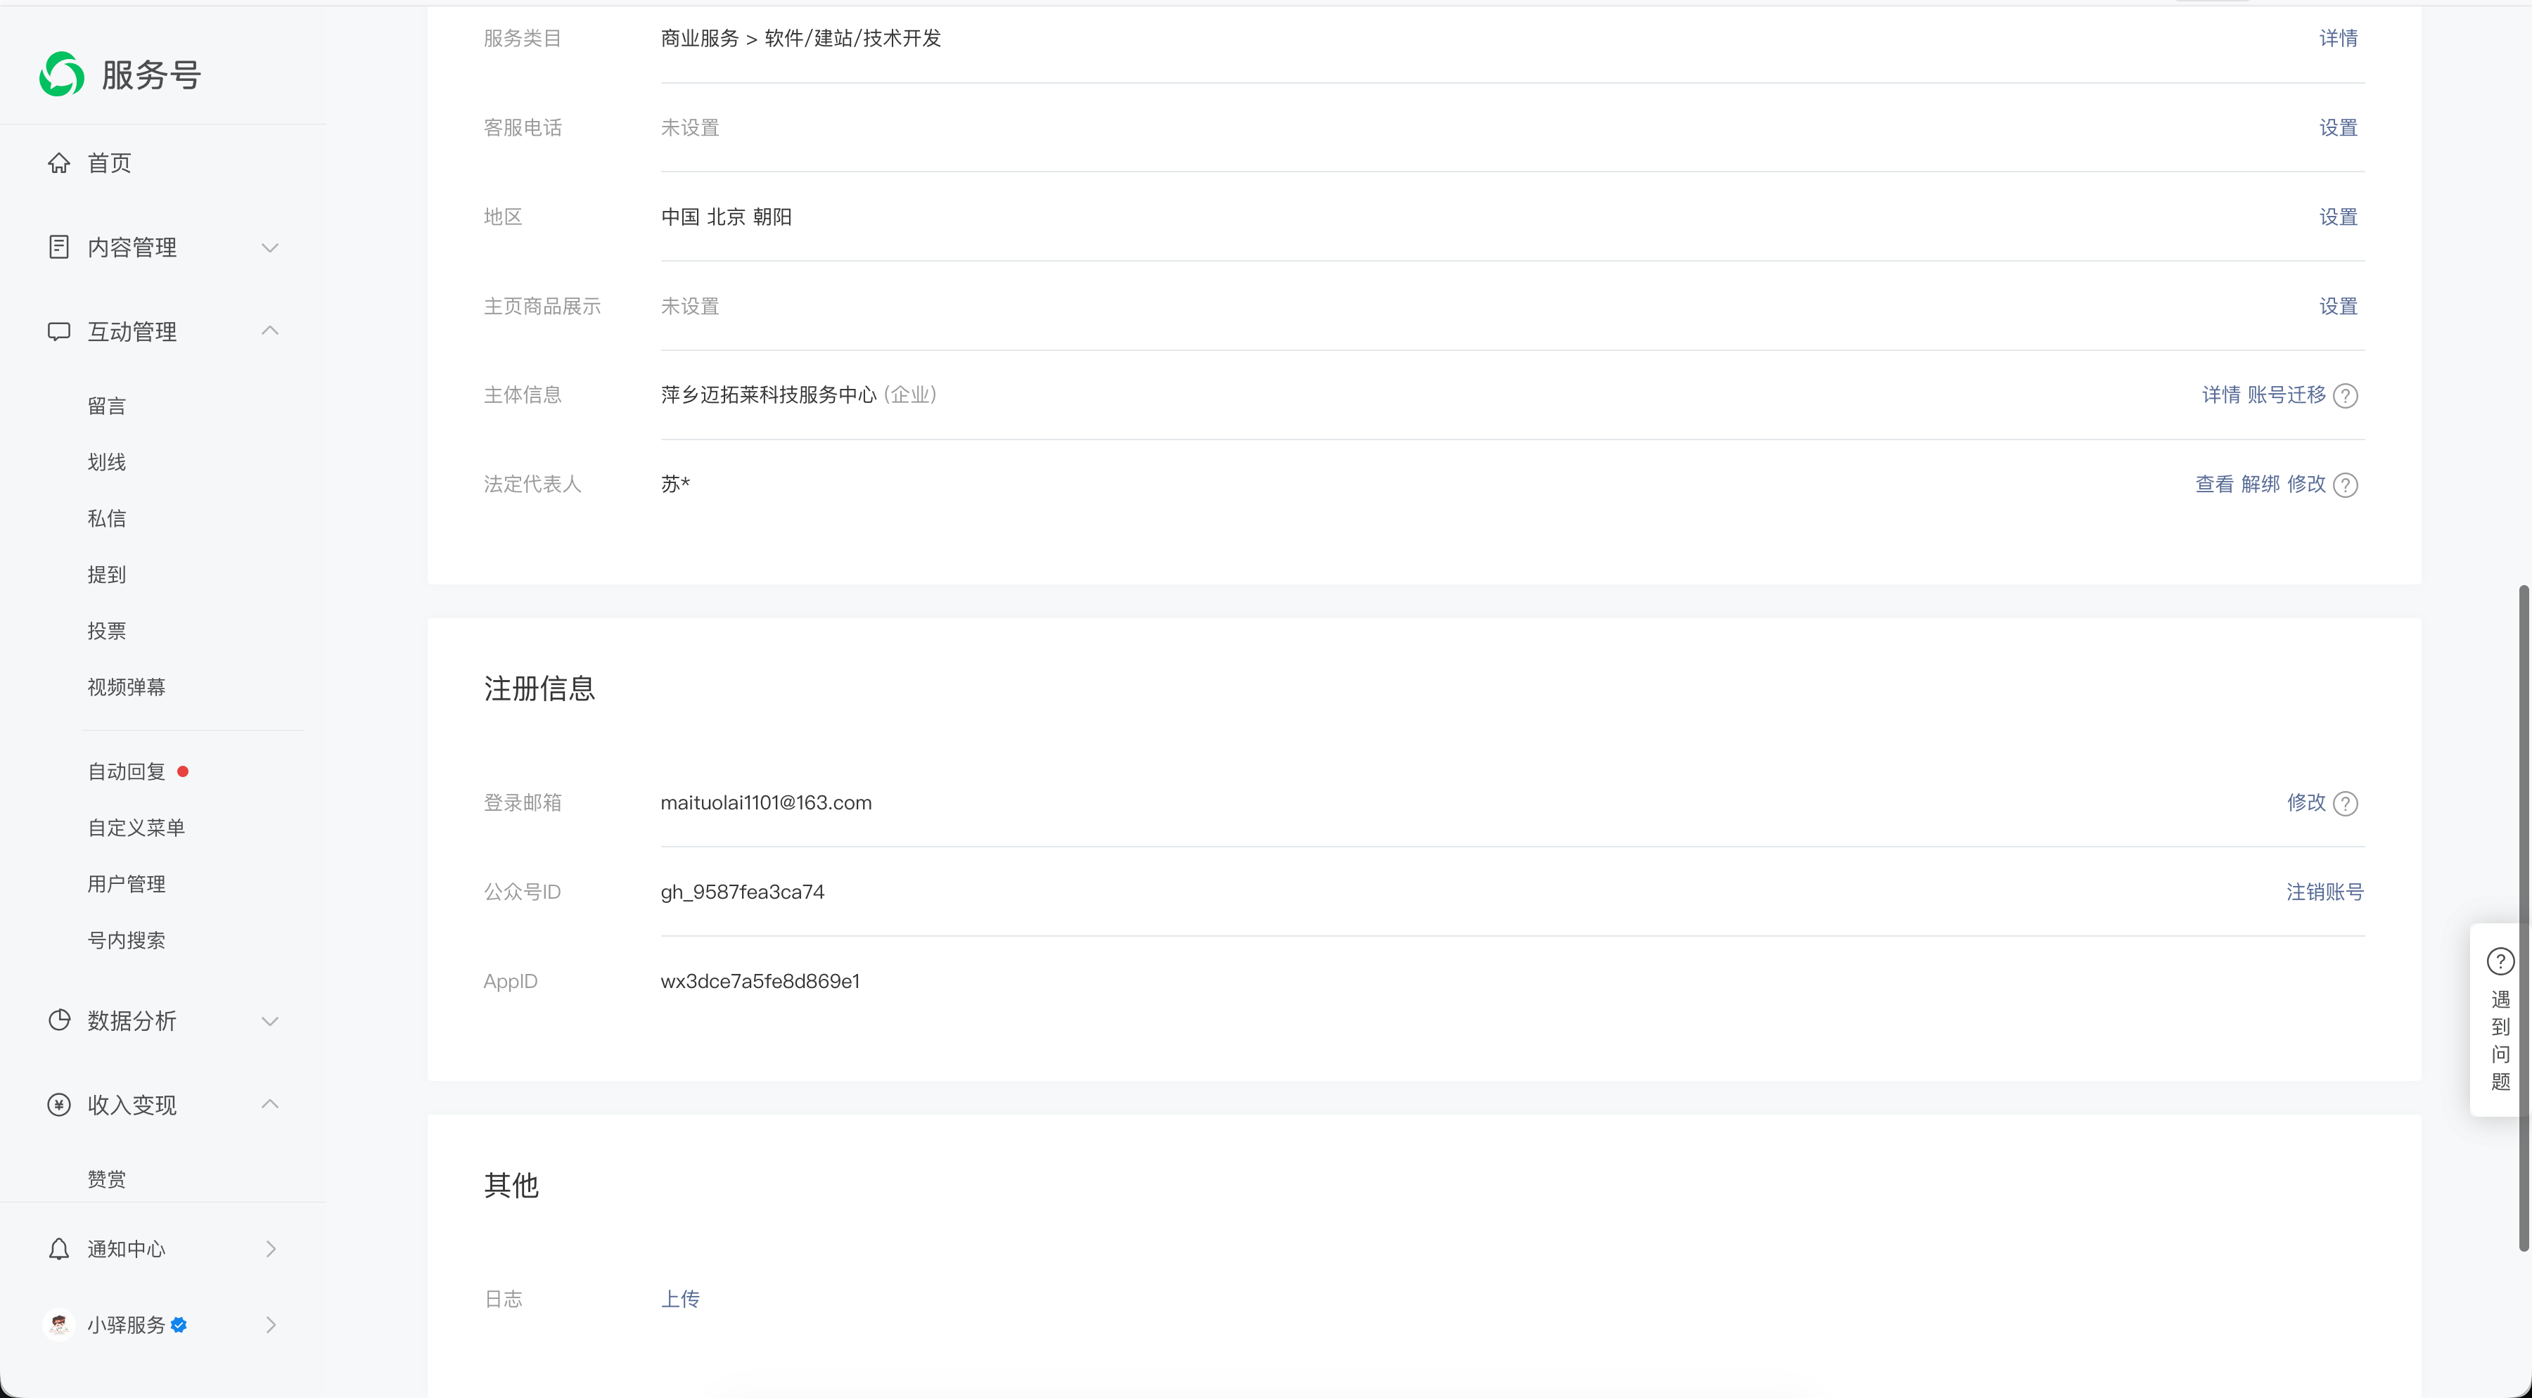Screen dimensions: 2532x1398
Task: Click the 小驿服务 account avatar
Action: [59, 1324]
